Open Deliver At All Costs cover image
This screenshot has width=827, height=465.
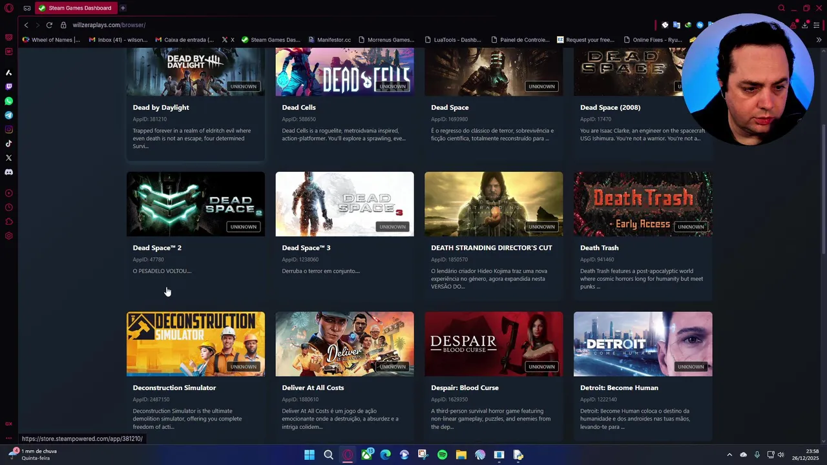click(345, 344)
